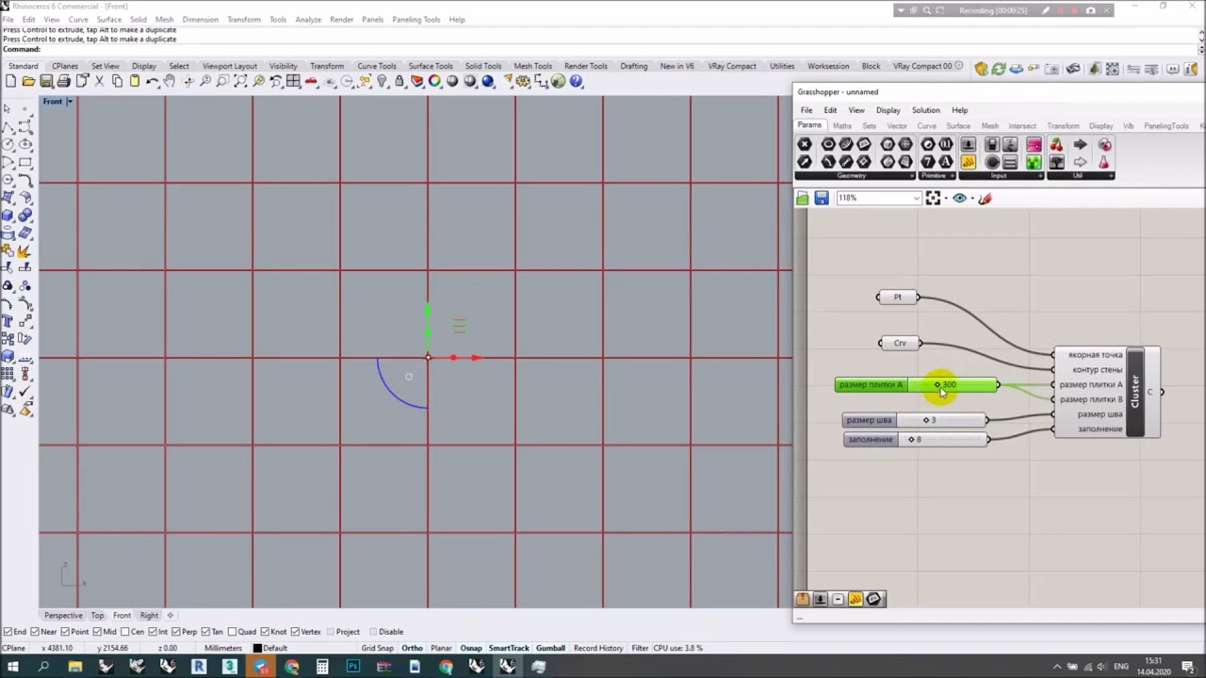Click the Undo arrow icon
The image size is (1206, 678).
[x=152, y=81]
